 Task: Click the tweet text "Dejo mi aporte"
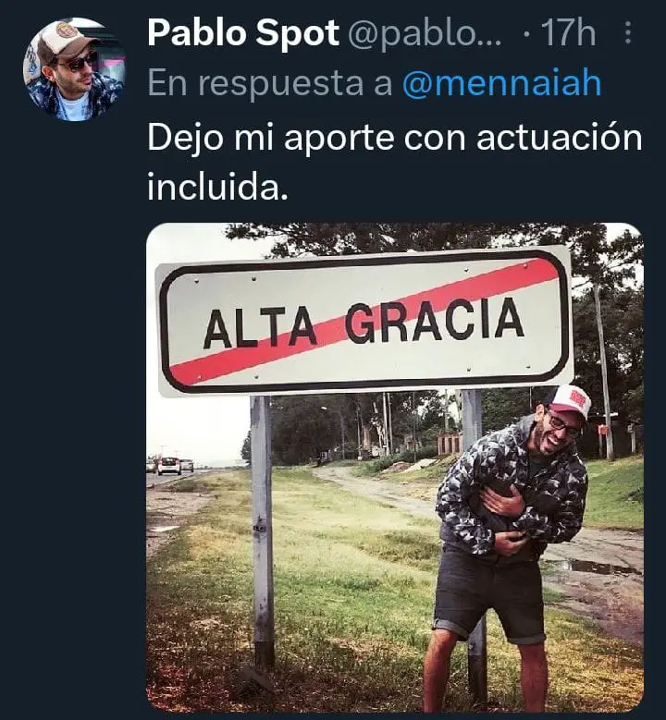[271, 139]
